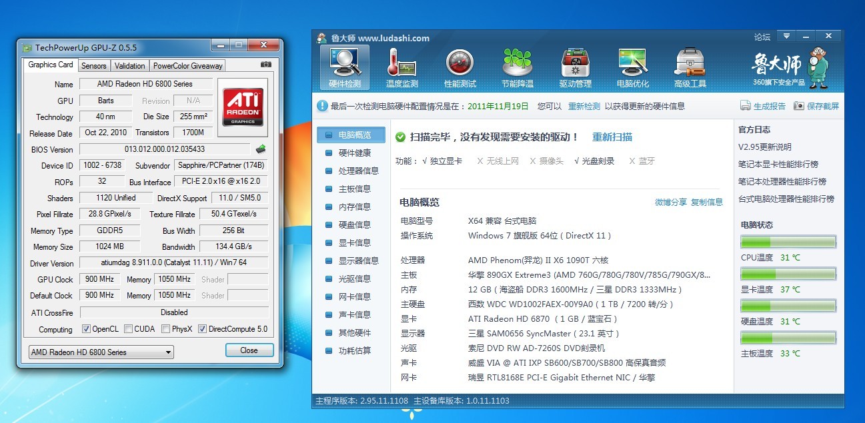Click the green check scan complete icon
865x423 pixels.
[400, 137]
